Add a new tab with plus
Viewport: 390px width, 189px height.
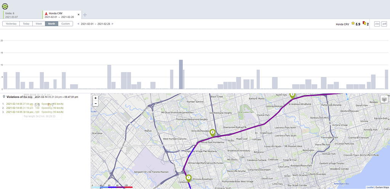[85, 15]
